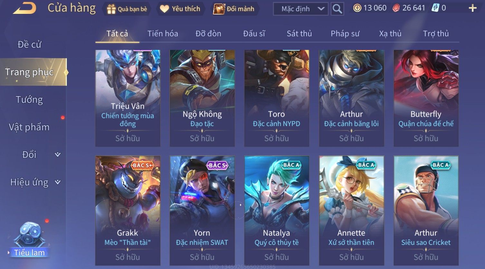Tap the red gem currency icon
Image resolution: width=485 pixels, height=269 pixels.
coord(396,8)
